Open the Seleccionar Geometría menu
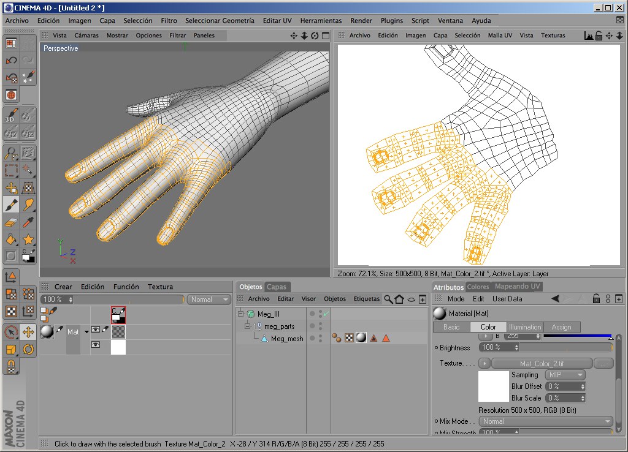 220,20
